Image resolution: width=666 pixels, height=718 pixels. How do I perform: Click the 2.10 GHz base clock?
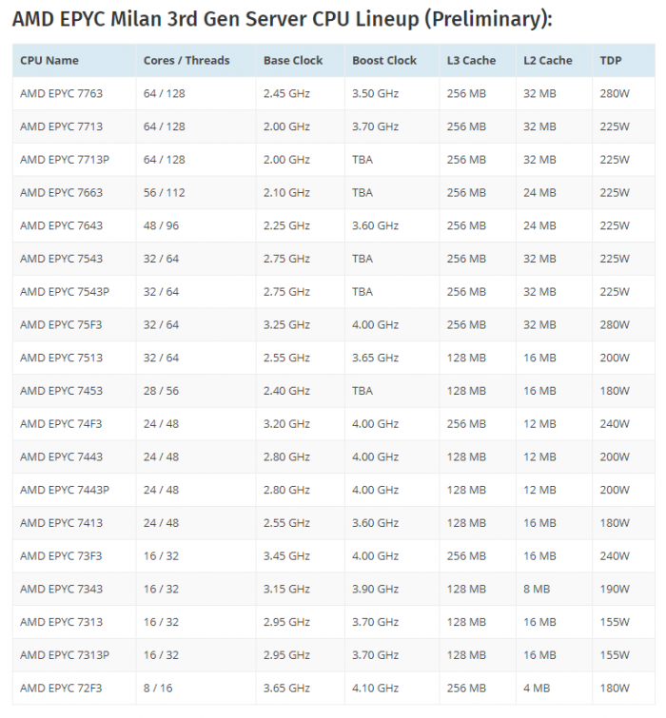(x=286, y=192)
